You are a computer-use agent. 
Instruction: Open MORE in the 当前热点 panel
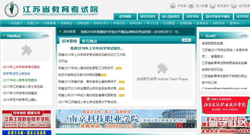(45, 35)
